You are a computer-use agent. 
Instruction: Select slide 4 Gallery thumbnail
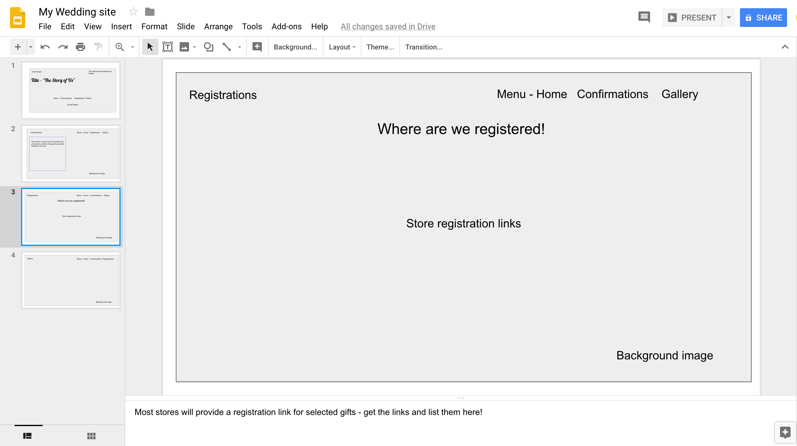click(x=71, y=280)
